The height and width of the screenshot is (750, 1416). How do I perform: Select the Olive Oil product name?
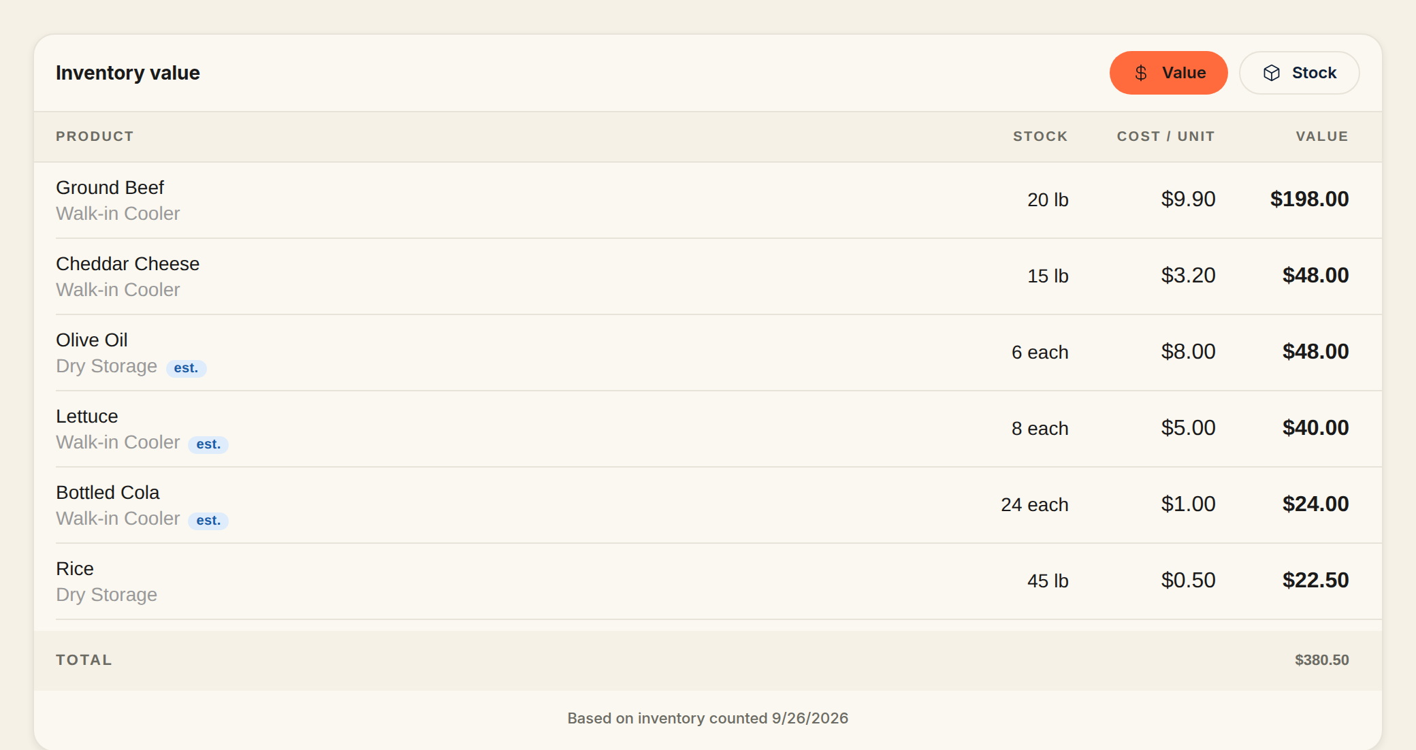click(92, 340)
